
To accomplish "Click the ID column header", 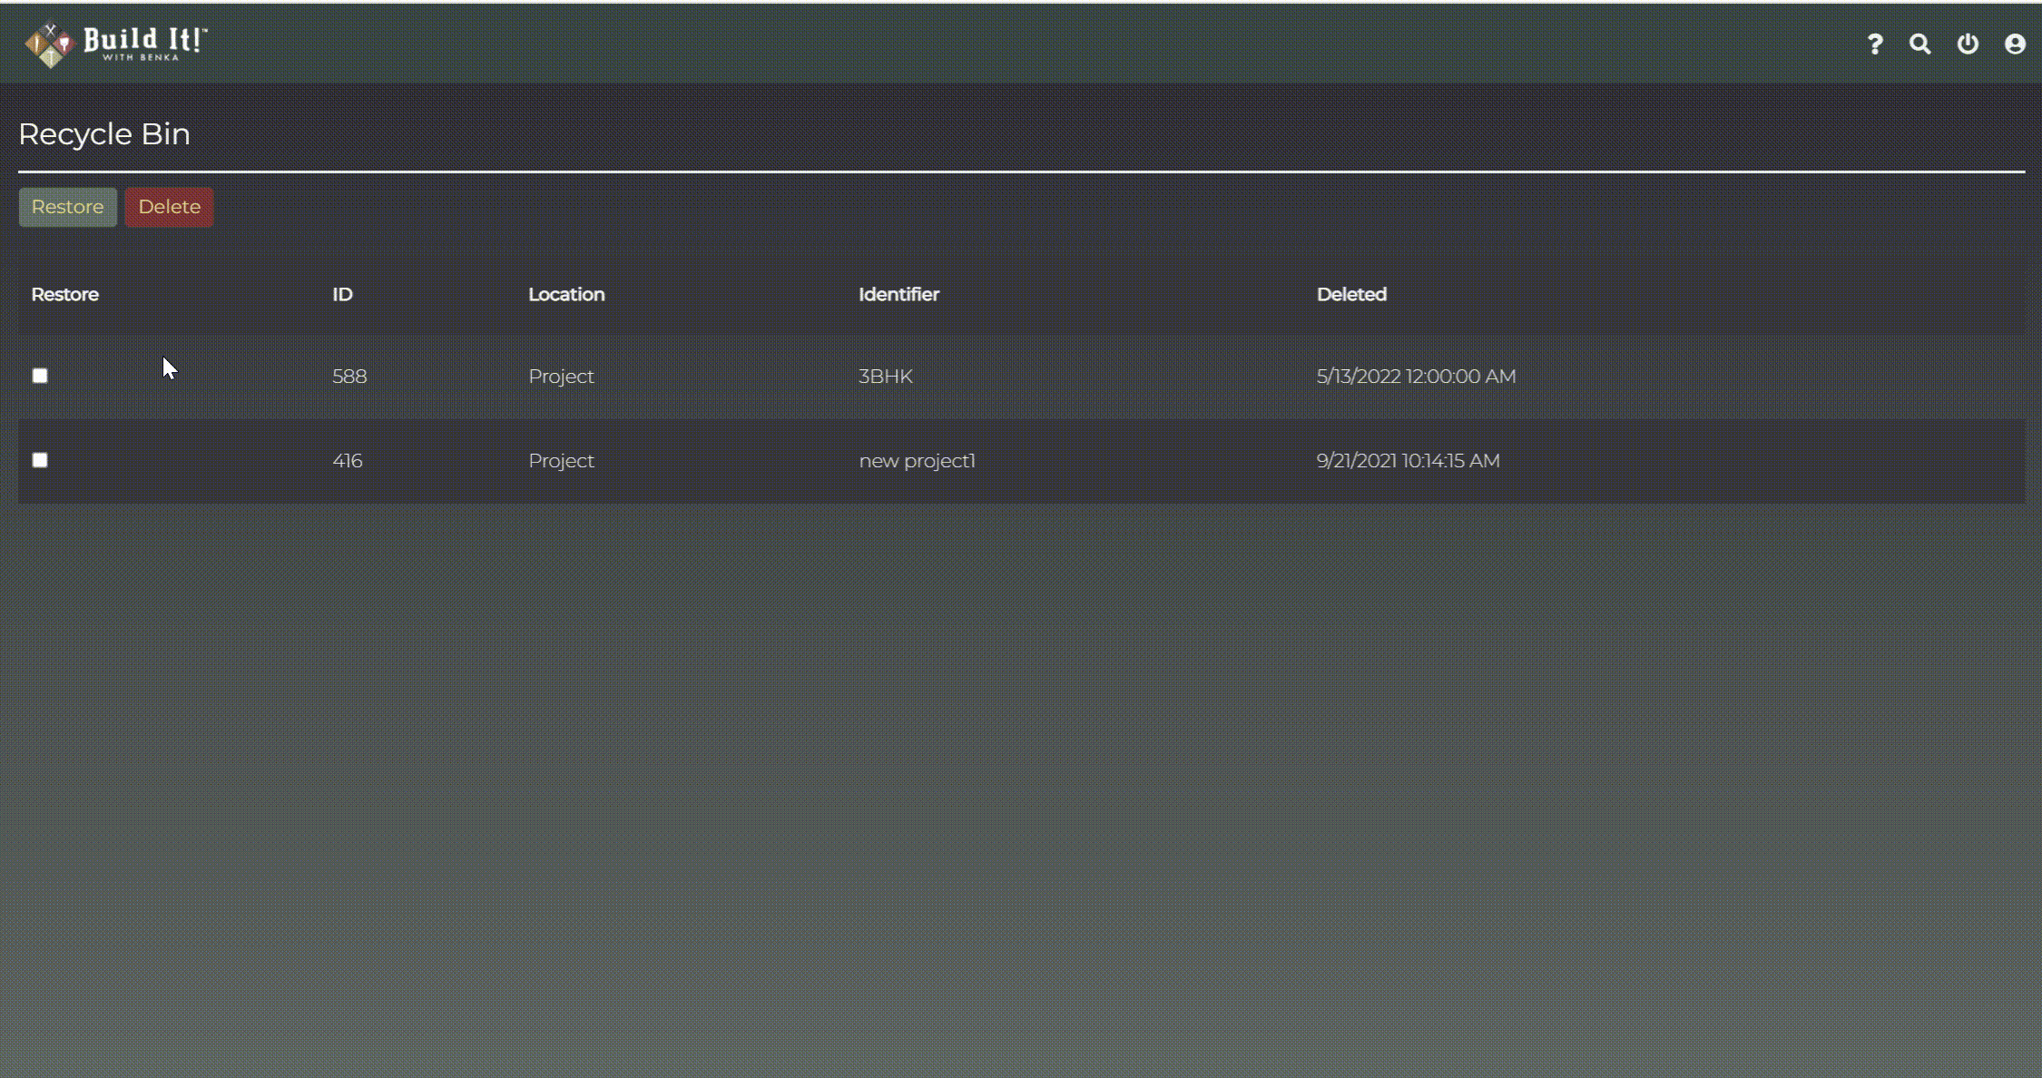I will pos(341,294).
